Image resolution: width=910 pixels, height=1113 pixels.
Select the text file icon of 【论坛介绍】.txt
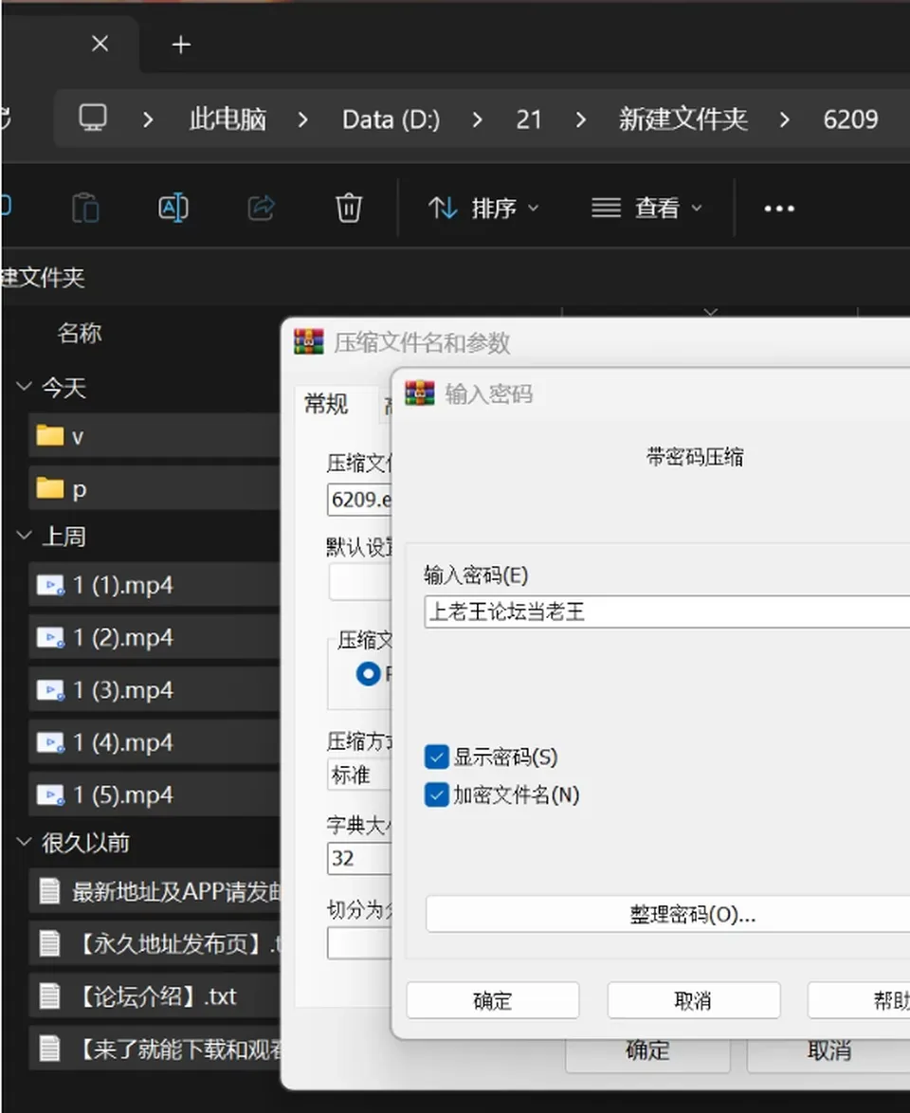[x=49, y=995]
